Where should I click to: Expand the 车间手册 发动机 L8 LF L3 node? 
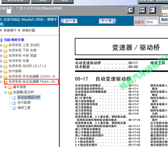(x=1, y=66)
